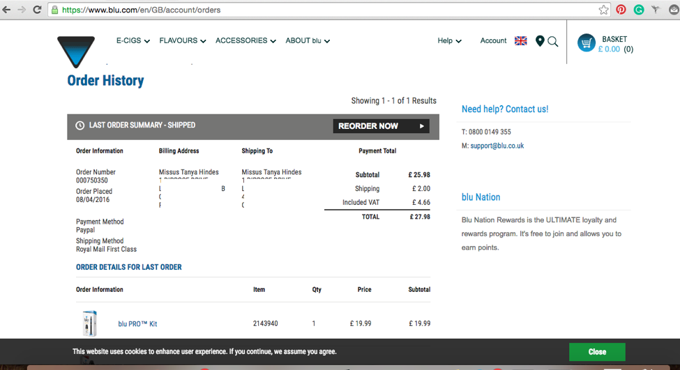Click the basket total £ 0.00
The height and width of the screenshot is (370, 680).
[x=609, y=49]
